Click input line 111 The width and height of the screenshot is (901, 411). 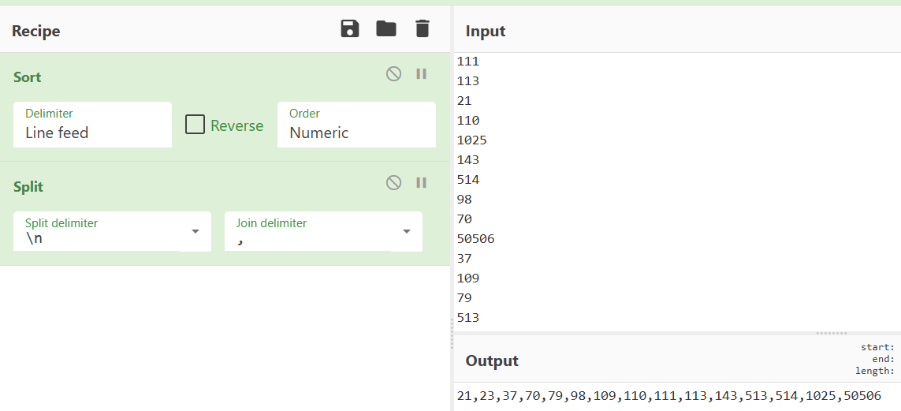tap(467, 62)
